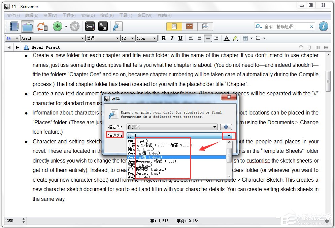Open the 格式为 自定义 dropdown
The height and width of the screenshot is (228, 335).
click(172, 127)
